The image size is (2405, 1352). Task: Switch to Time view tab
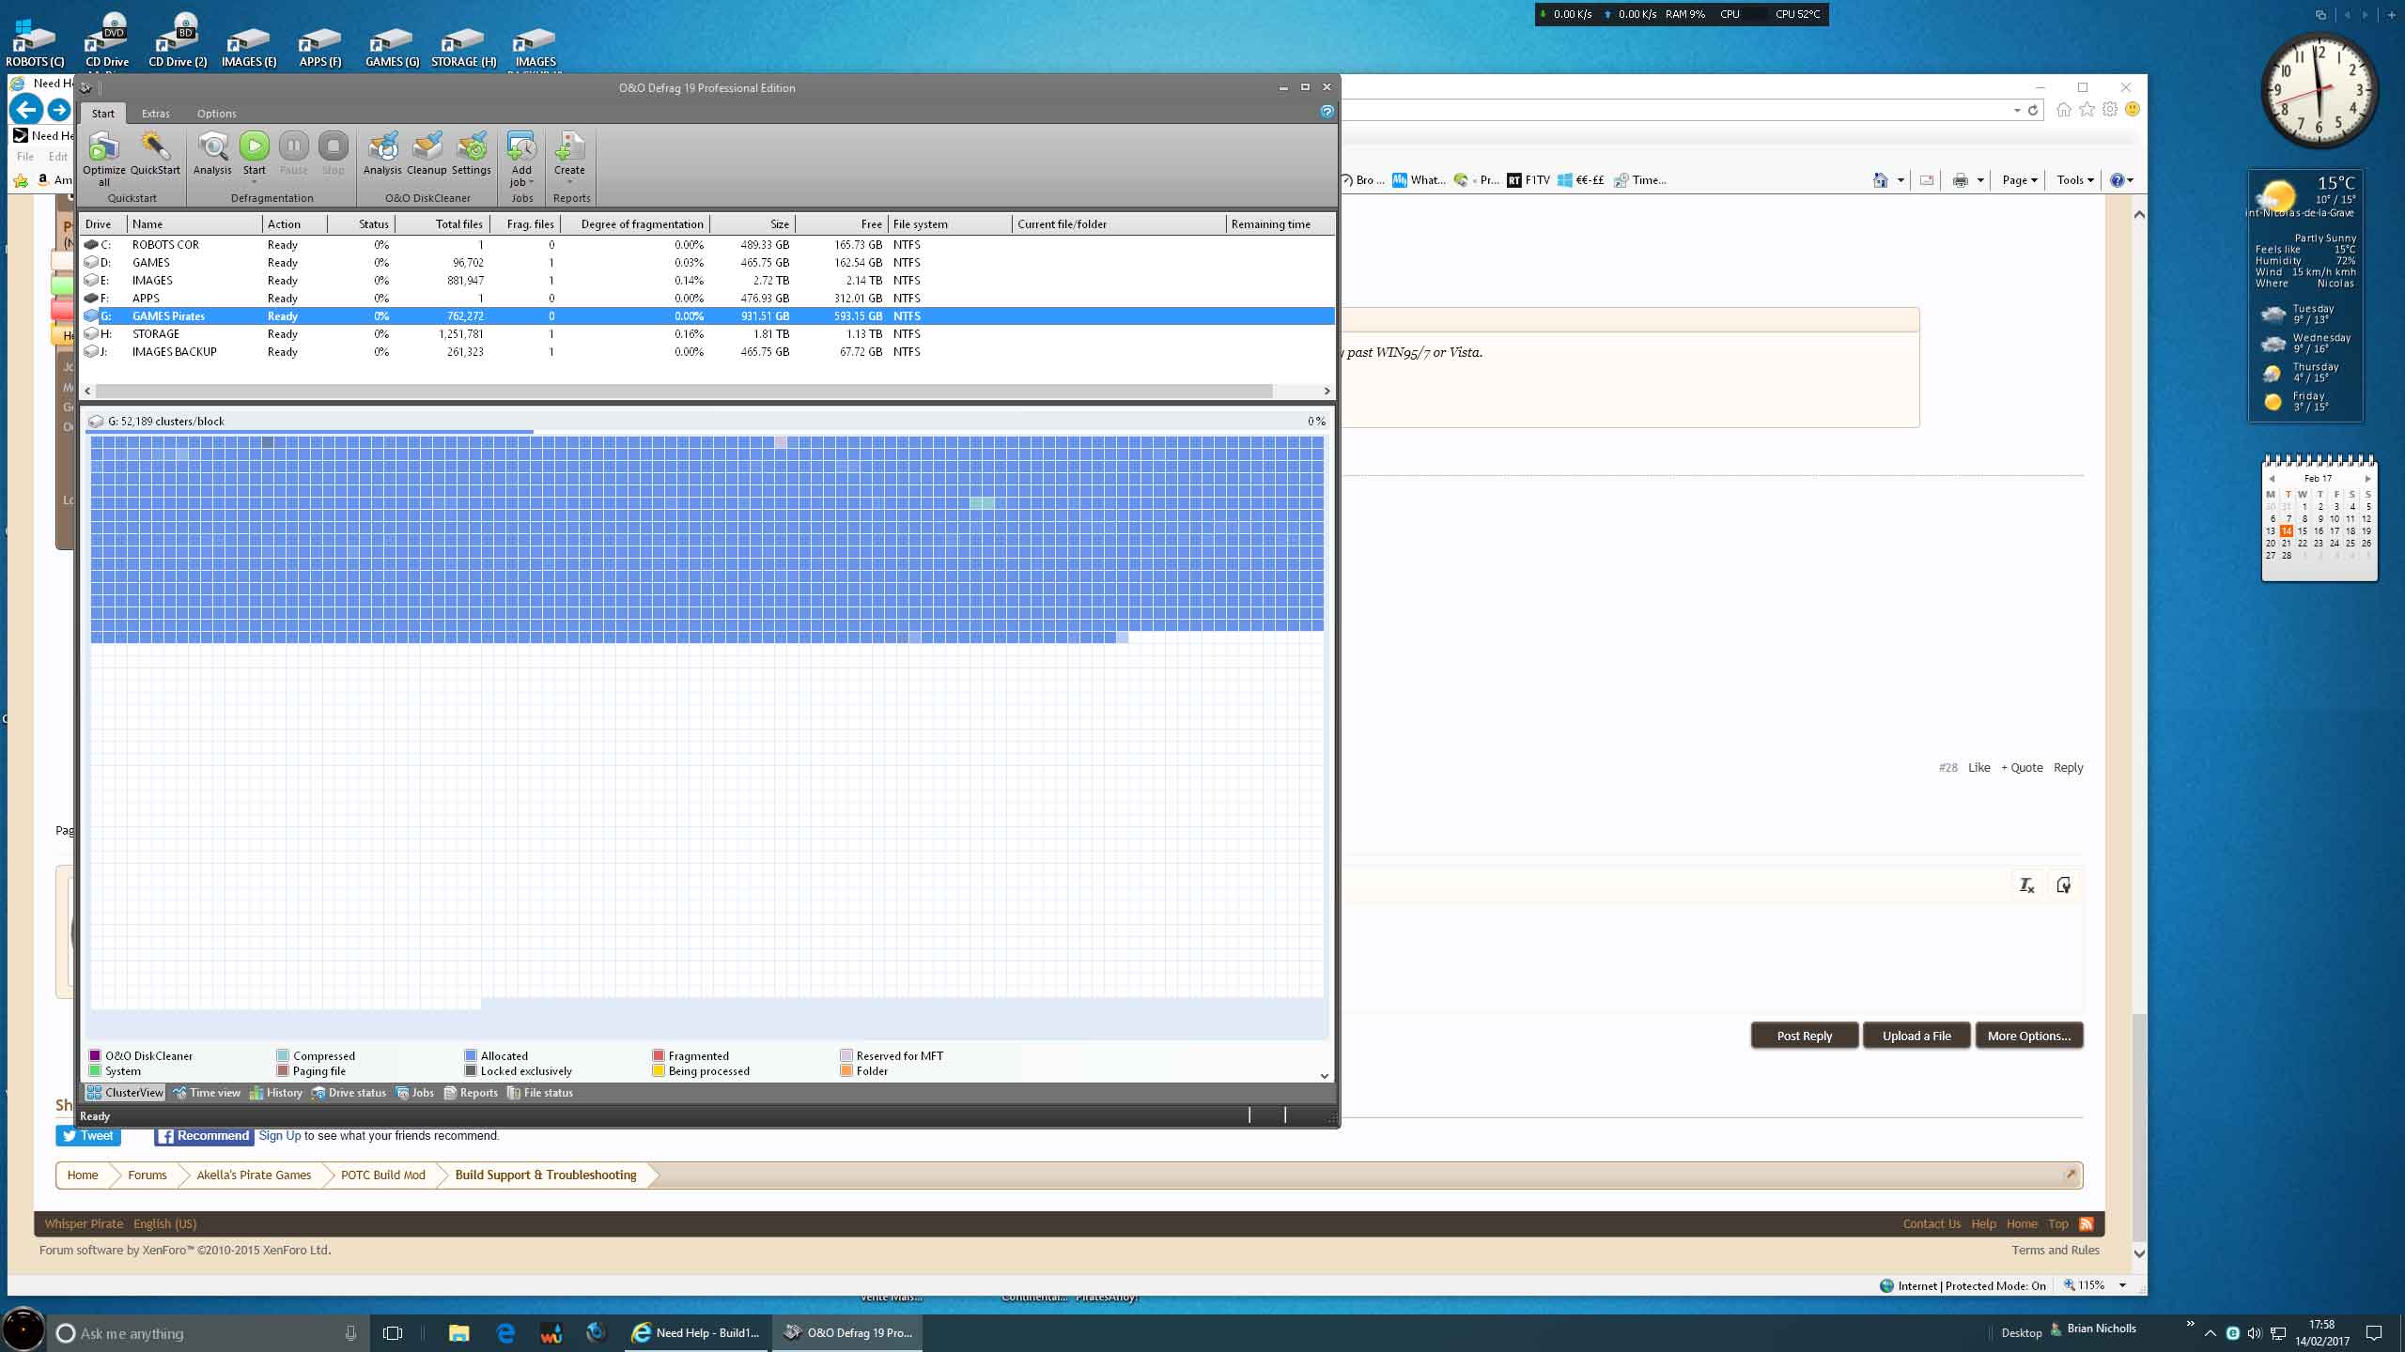[x=207, y=1093]
